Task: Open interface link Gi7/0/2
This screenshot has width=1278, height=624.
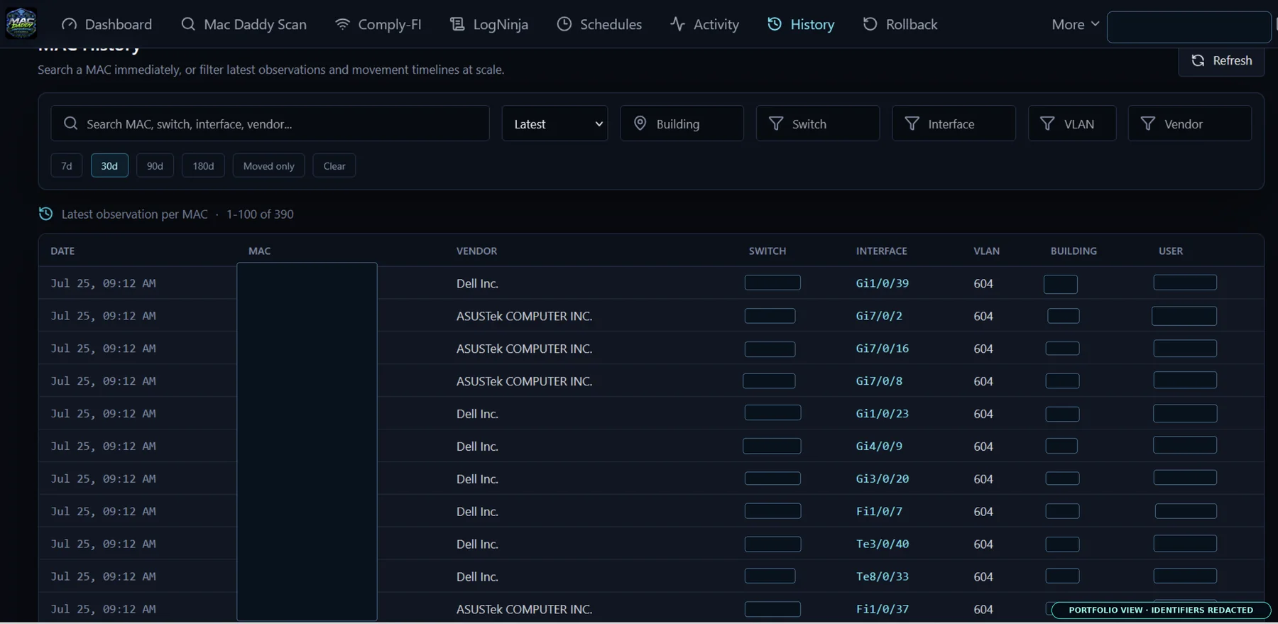Action: pyautogui.click(x=879, y=316)
